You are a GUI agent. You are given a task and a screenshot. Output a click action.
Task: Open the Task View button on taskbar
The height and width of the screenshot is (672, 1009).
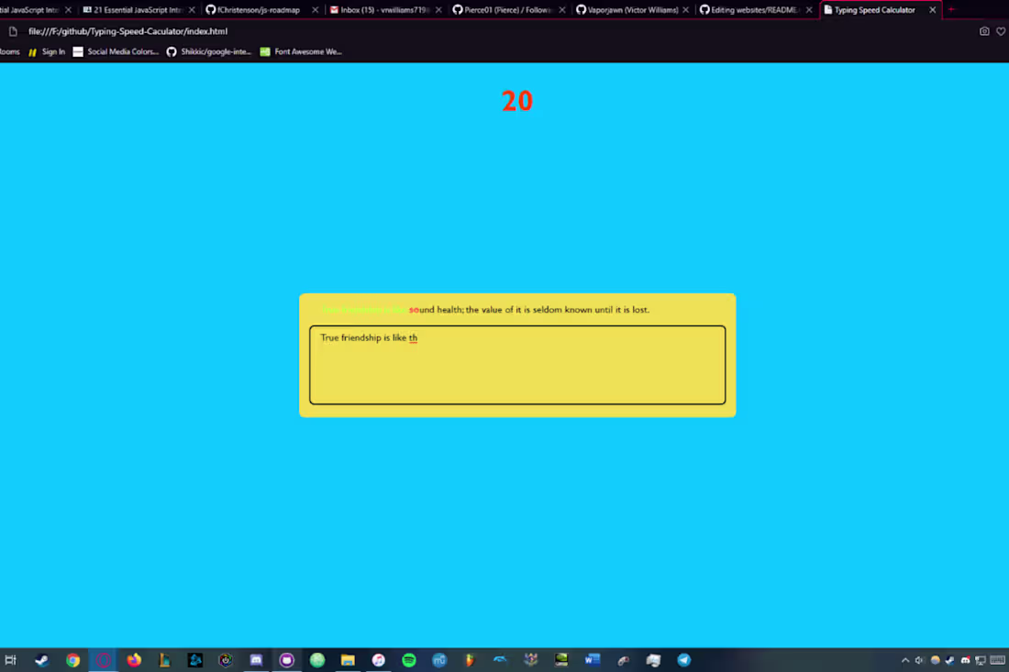10,660
